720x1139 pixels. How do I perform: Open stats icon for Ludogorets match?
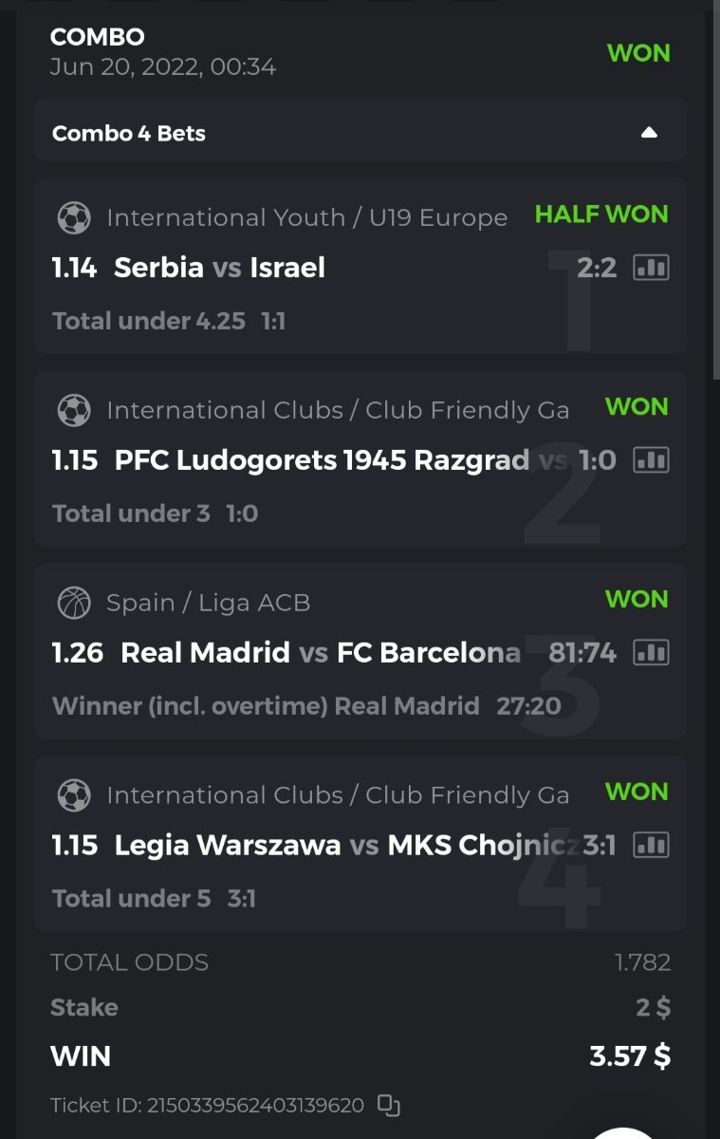click(651, 461)
